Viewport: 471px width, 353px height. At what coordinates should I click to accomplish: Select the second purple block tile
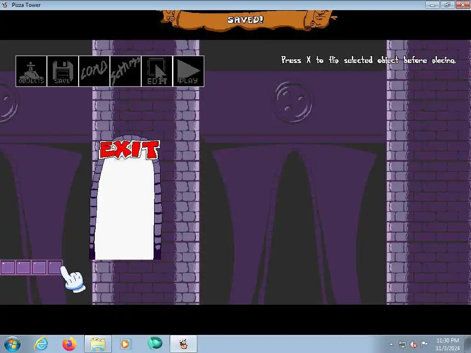click(x=23, y=268)
